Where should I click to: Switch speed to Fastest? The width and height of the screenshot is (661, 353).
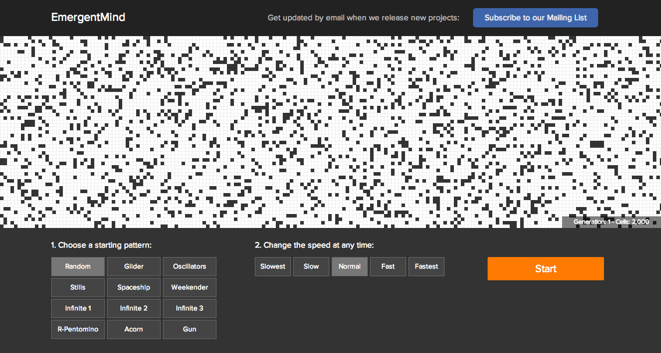pos(427,266)
